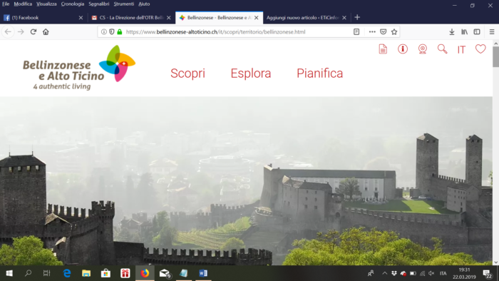Viewport: 499px width, 281px height.
Task: Open Word from the Windows taskbar
Action: point(203,273)
